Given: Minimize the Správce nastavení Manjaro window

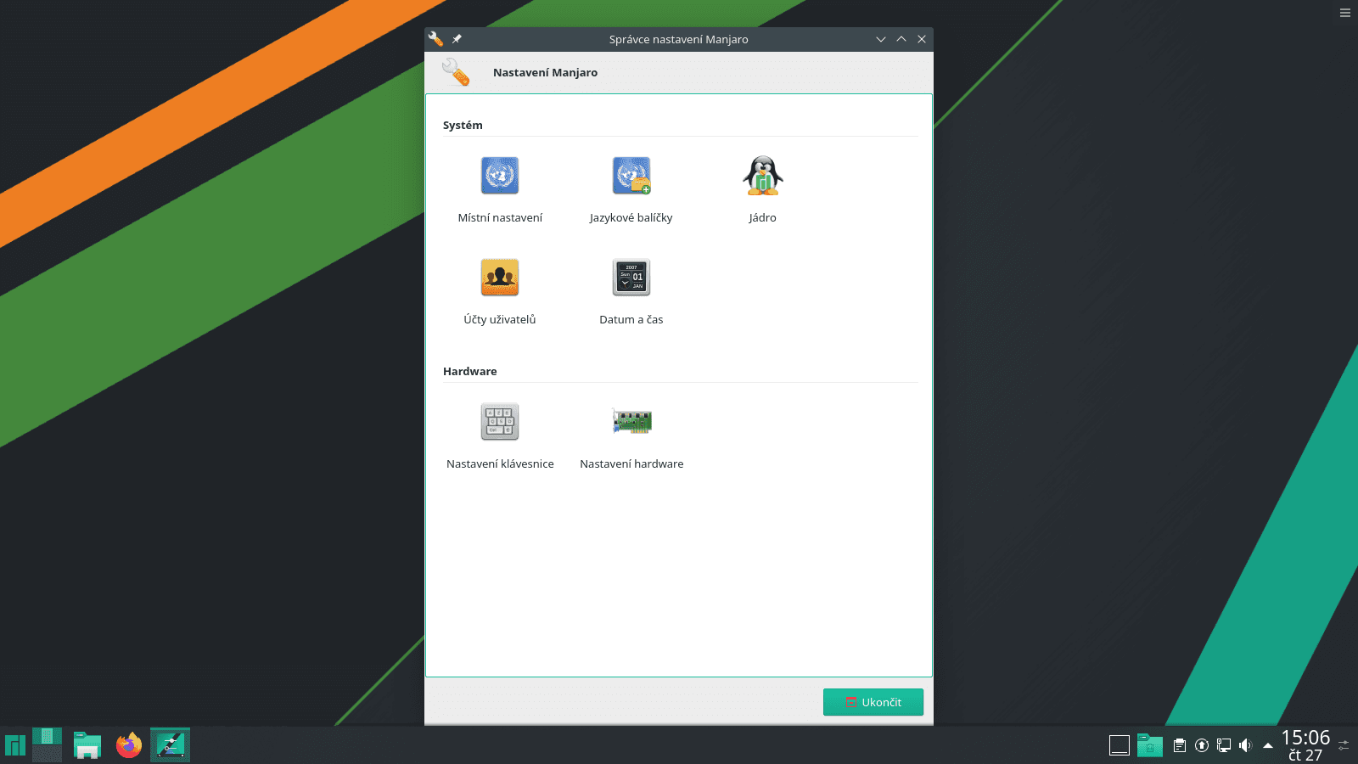Looking at the screenshot, I should pos(881,39).
